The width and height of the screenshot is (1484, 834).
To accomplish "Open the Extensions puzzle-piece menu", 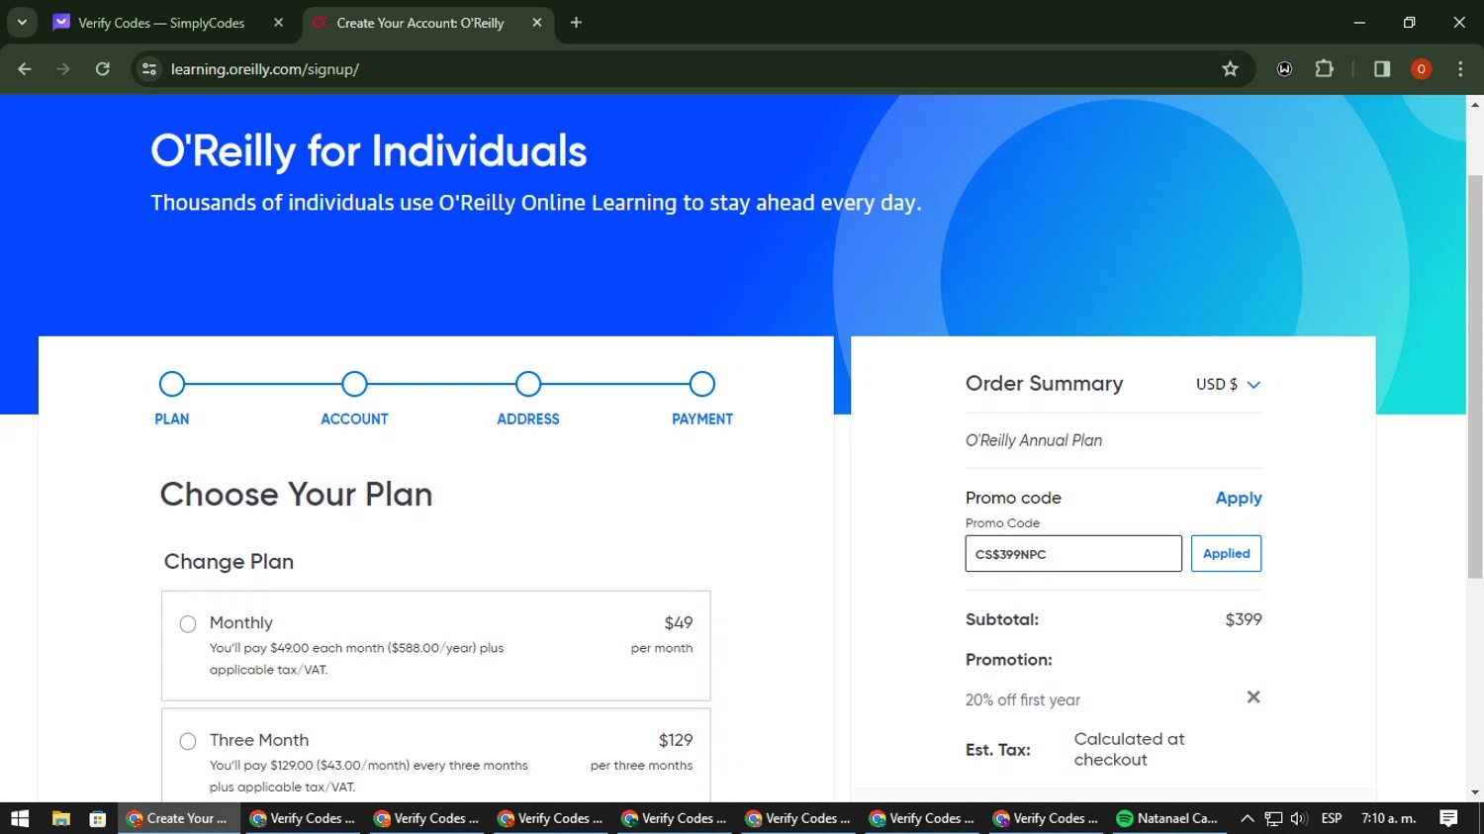I will (1324, 69).
